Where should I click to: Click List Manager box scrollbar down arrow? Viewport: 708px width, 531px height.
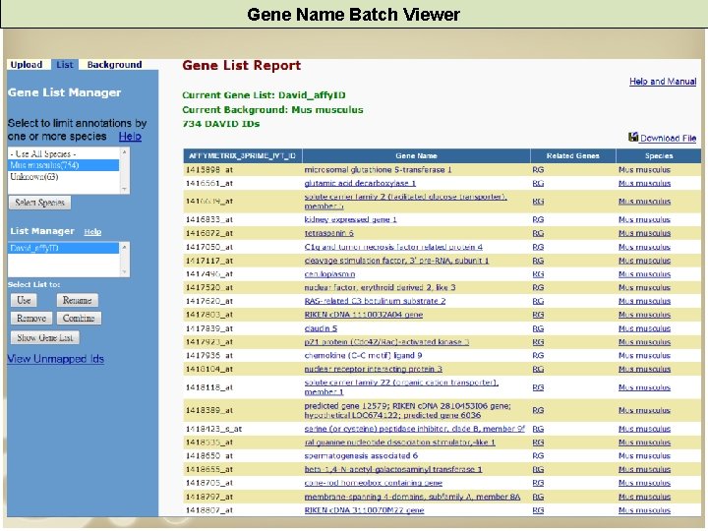[x=125, y=271]
